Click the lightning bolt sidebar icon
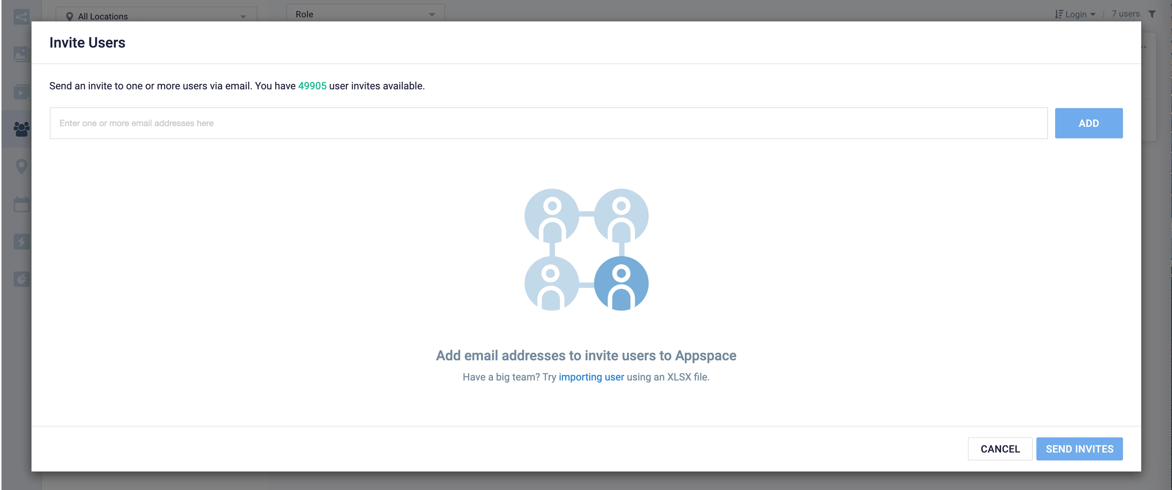This screenshot has height=490, width=1172. pyautogui.click(x=21, y=242)
